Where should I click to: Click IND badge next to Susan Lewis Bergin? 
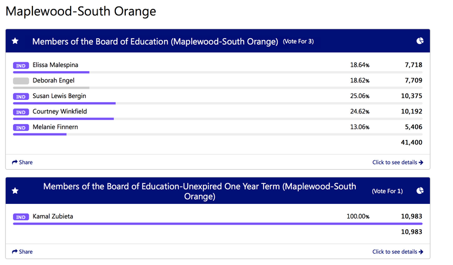point(21,96)
